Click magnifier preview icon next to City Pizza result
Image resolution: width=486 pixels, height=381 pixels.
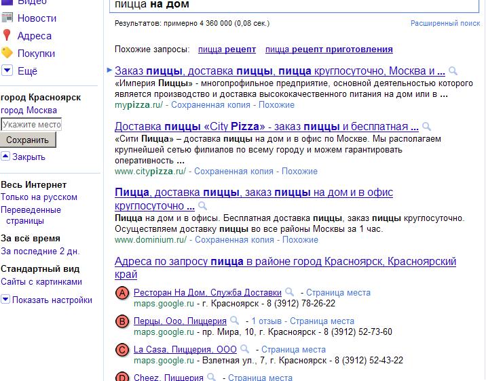[426, 126]
